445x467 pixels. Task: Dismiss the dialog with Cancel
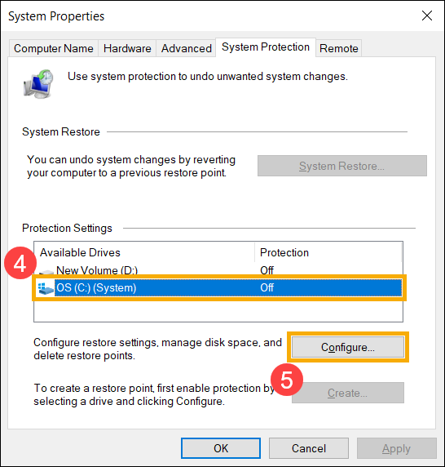(x=309, y=448)
